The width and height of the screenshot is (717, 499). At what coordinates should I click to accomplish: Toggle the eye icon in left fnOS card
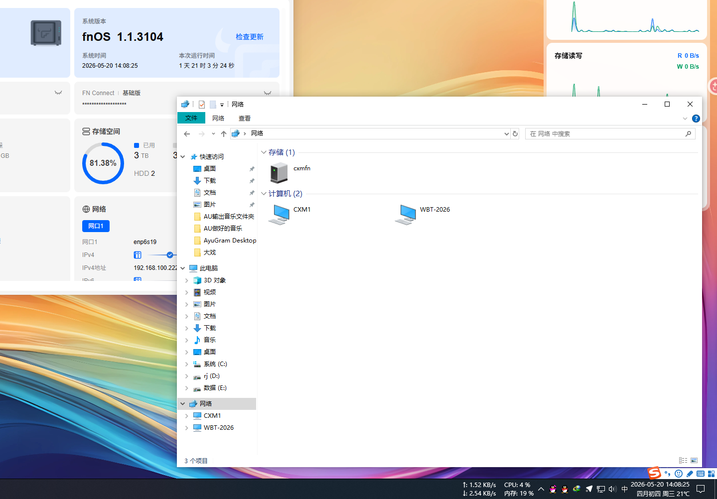tap(58, 93)
